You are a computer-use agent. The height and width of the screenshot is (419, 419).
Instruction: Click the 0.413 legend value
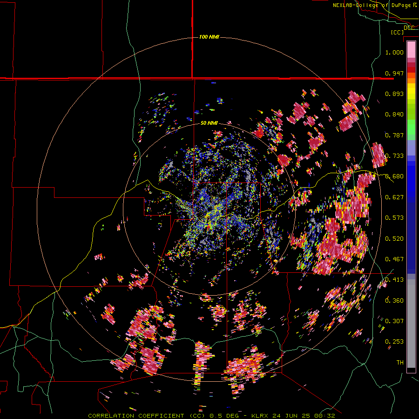click(394, 280)
